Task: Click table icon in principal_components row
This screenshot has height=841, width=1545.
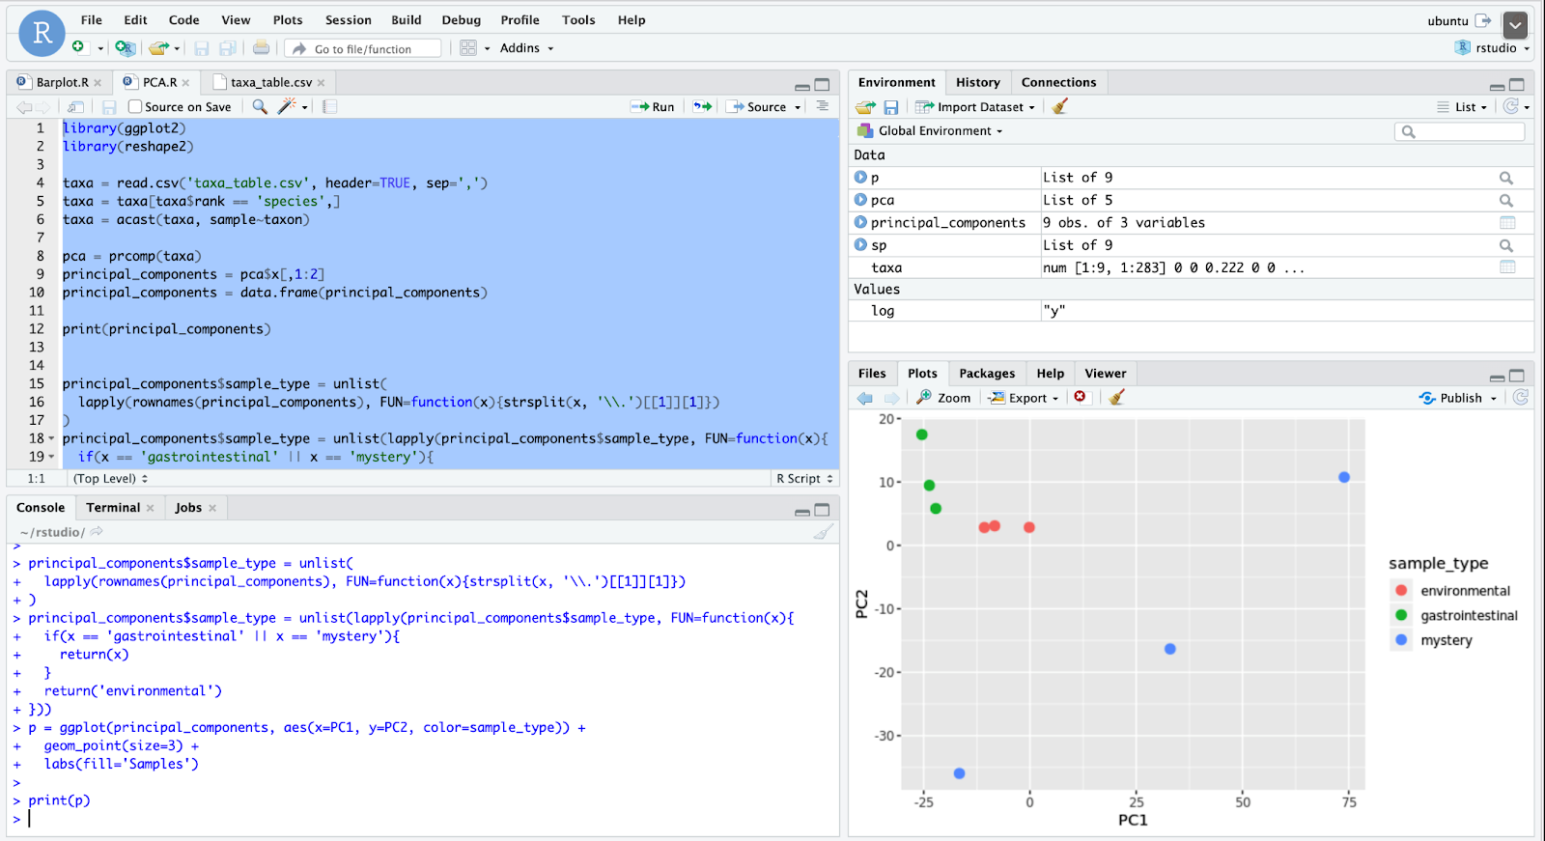Action: [x=1507, y=222]
